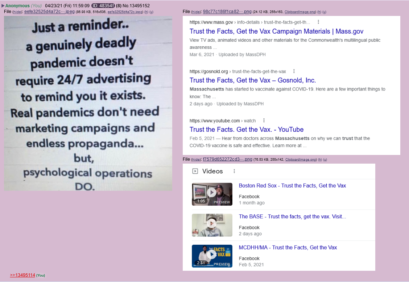Click the (8) post count by ID
The height and width of the screenshot is (282, 409).
tap(119, 6)
